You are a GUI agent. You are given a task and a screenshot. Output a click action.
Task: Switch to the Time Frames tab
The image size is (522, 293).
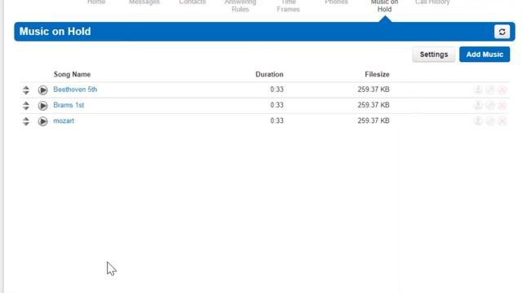[x=288, y=6]
